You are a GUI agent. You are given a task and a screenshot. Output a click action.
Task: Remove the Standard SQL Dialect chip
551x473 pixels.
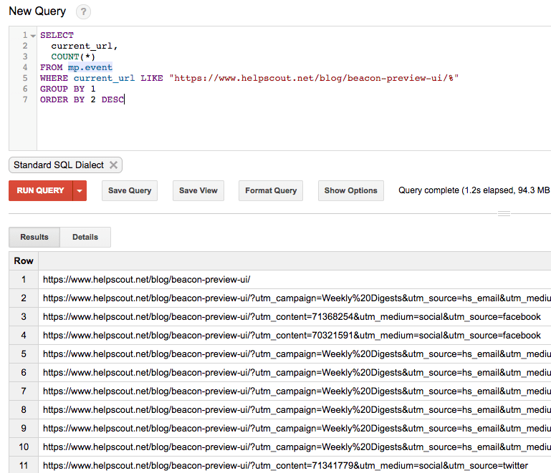(113, 165)
